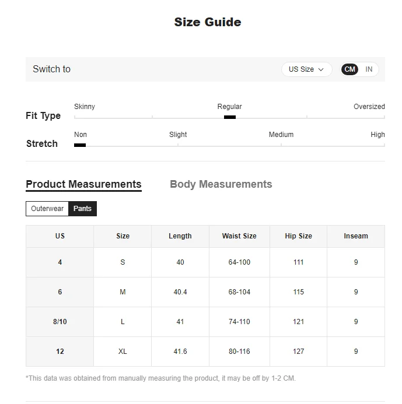Viewport: 402px width, 404px height.
Task: Click the chevron arrow beside US Size
Action: [x=321, y=69]
